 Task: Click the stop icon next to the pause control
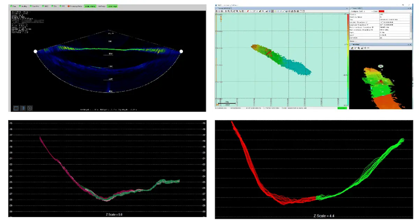coord(30,107)
